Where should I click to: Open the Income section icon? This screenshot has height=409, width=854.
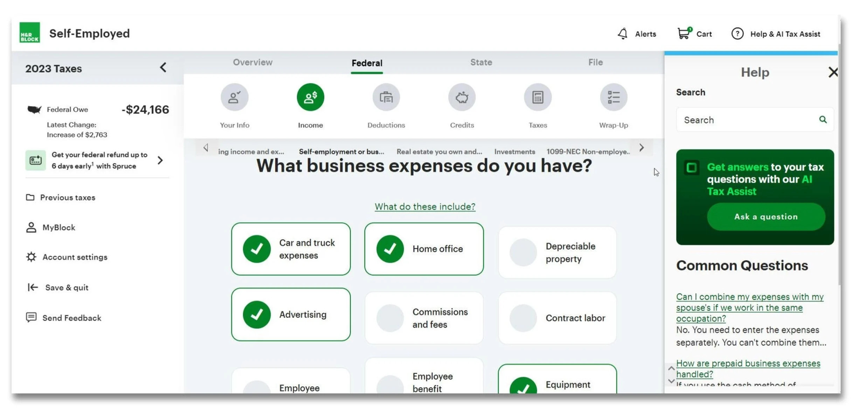click(x=310, y=97)
